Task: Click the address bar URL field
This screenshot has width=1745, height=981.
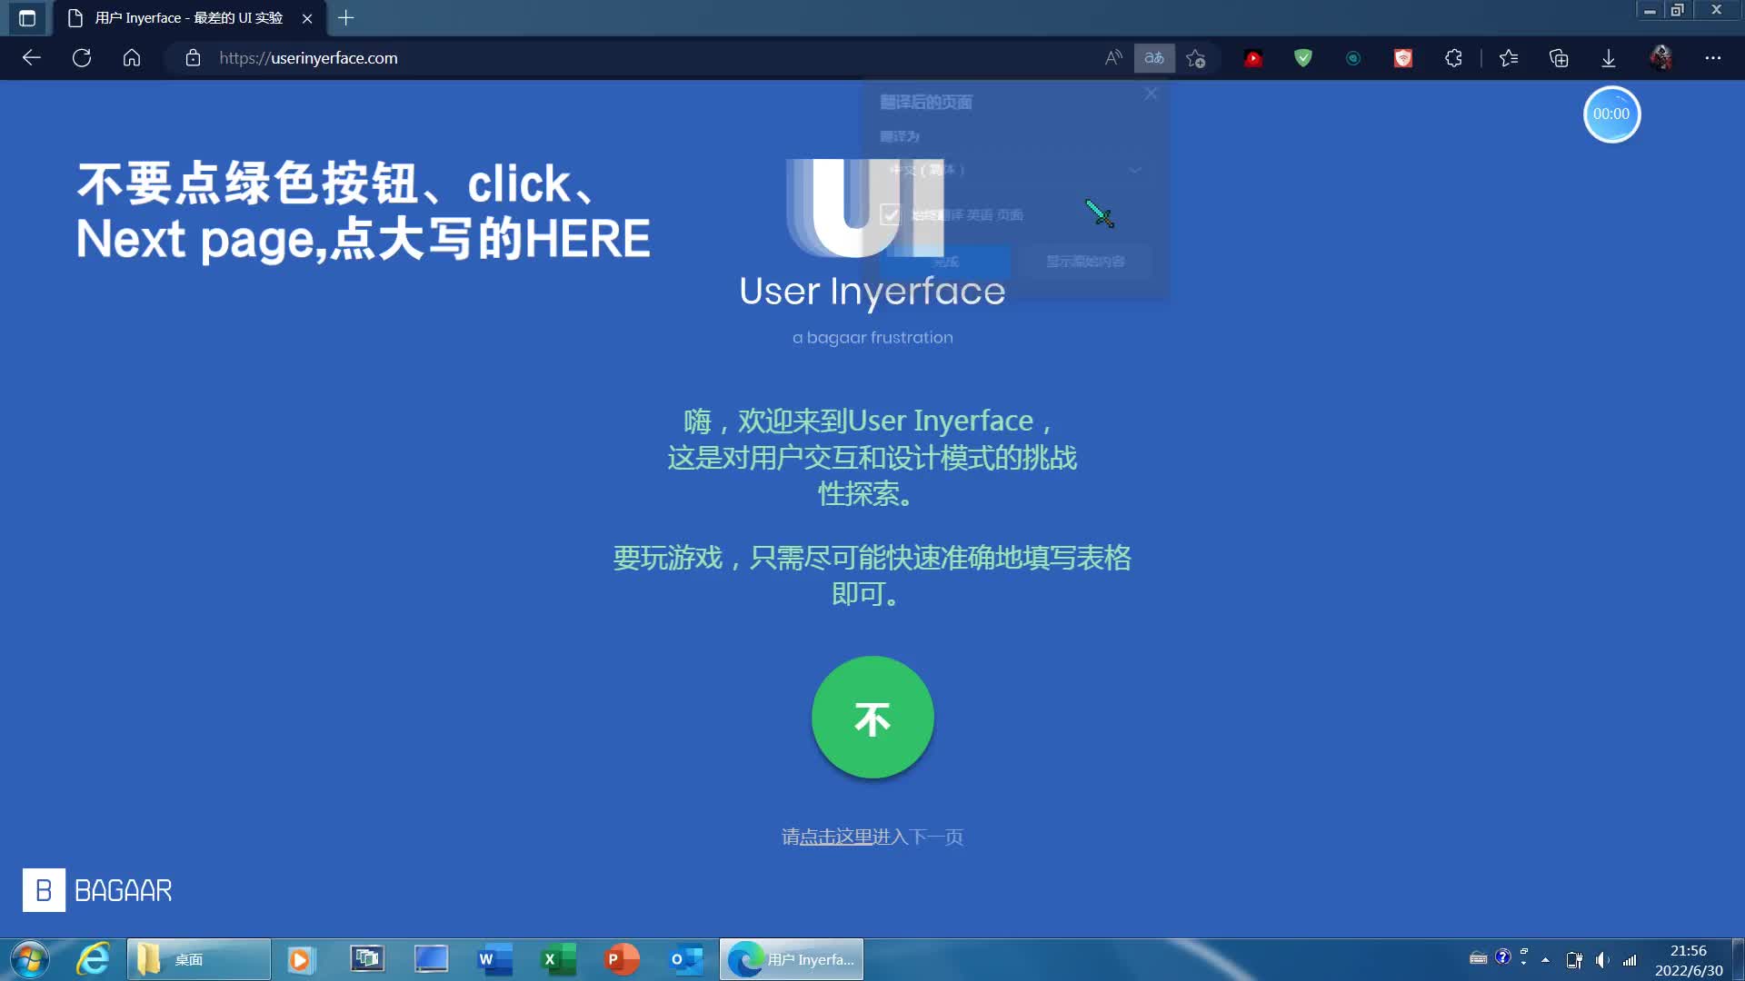Action: click(x=636, y=58)
